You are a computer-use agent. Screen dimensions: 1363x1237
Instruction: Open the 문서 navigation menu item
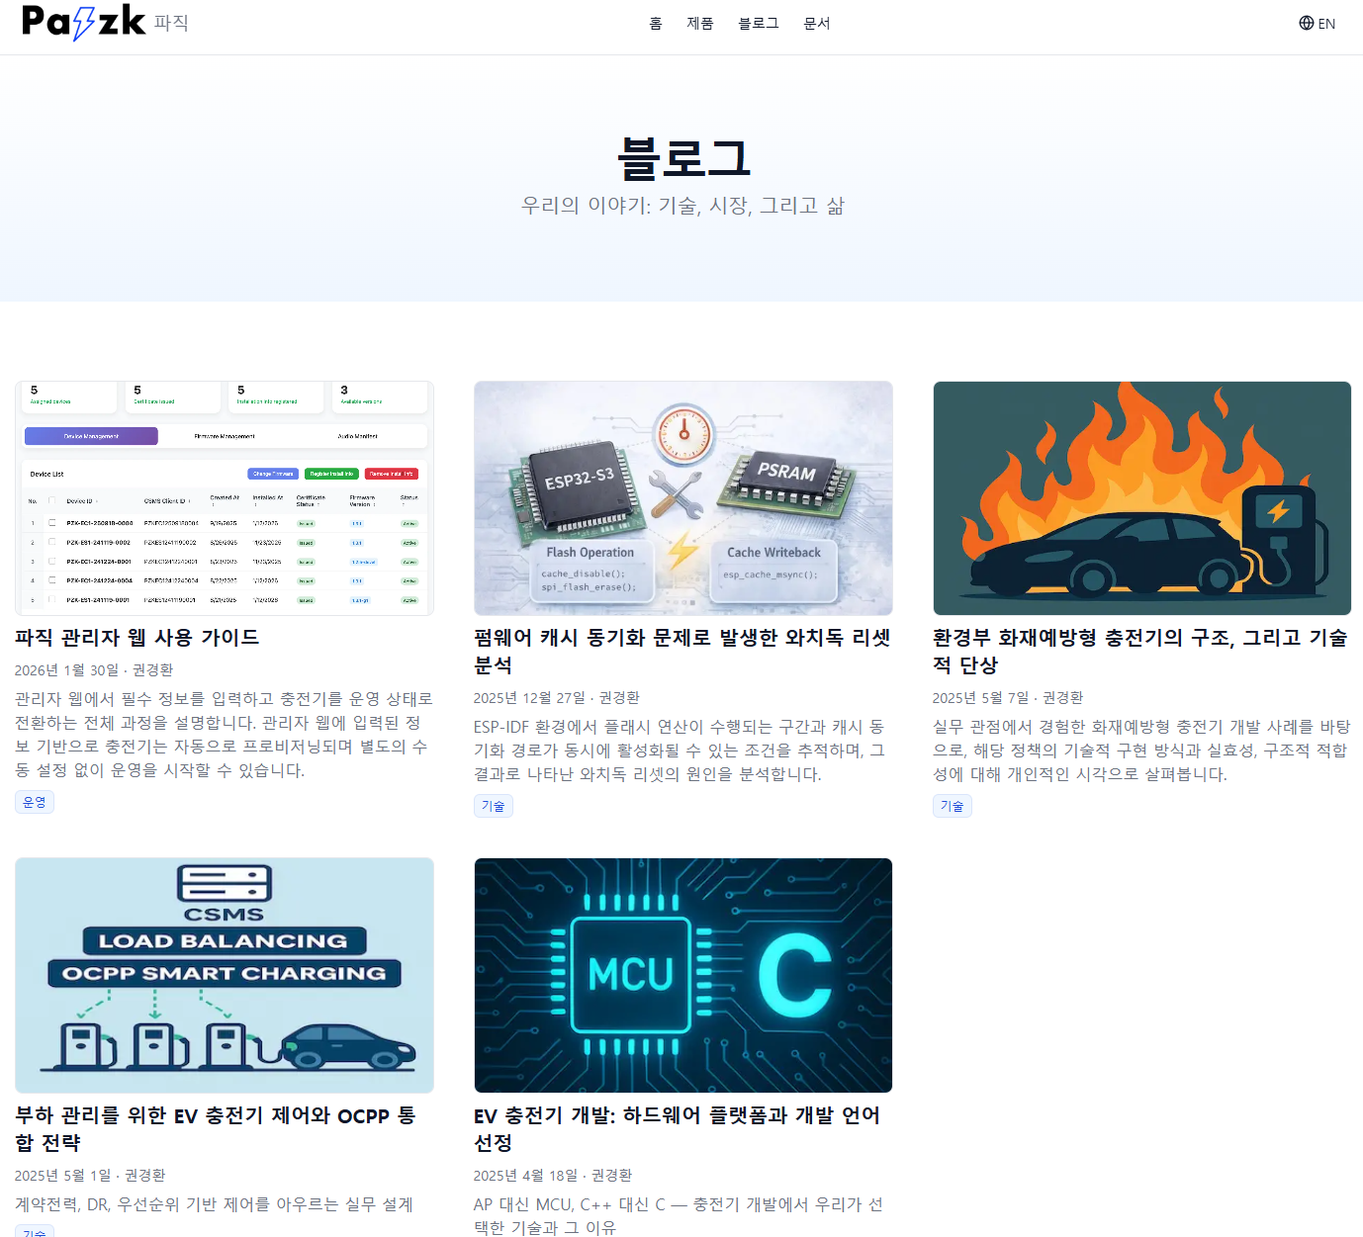pyautogui.click(x=817, y=24)
